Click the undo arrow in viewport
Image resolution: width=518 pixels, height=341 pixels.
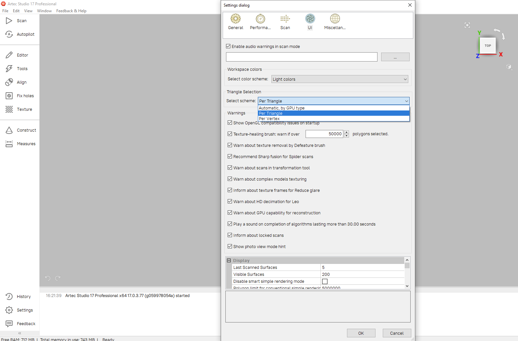48,278
